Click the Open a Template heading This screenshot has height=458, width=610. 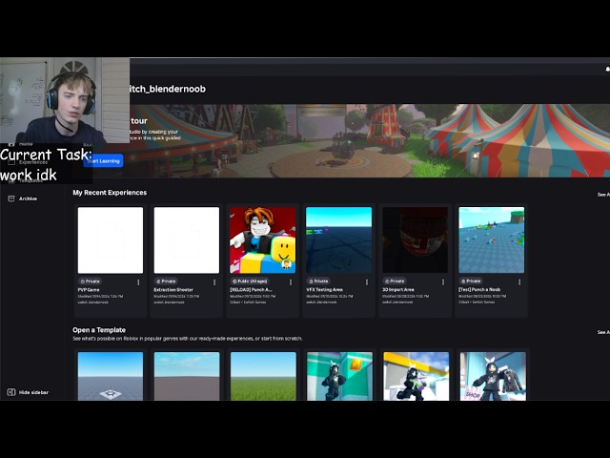point(99,330)
